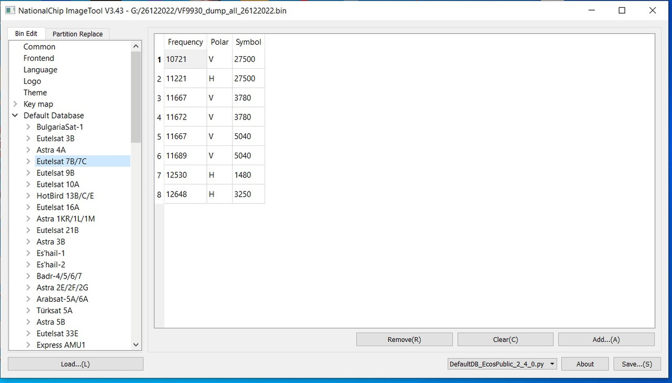Select row header number 6

[159, 156]
